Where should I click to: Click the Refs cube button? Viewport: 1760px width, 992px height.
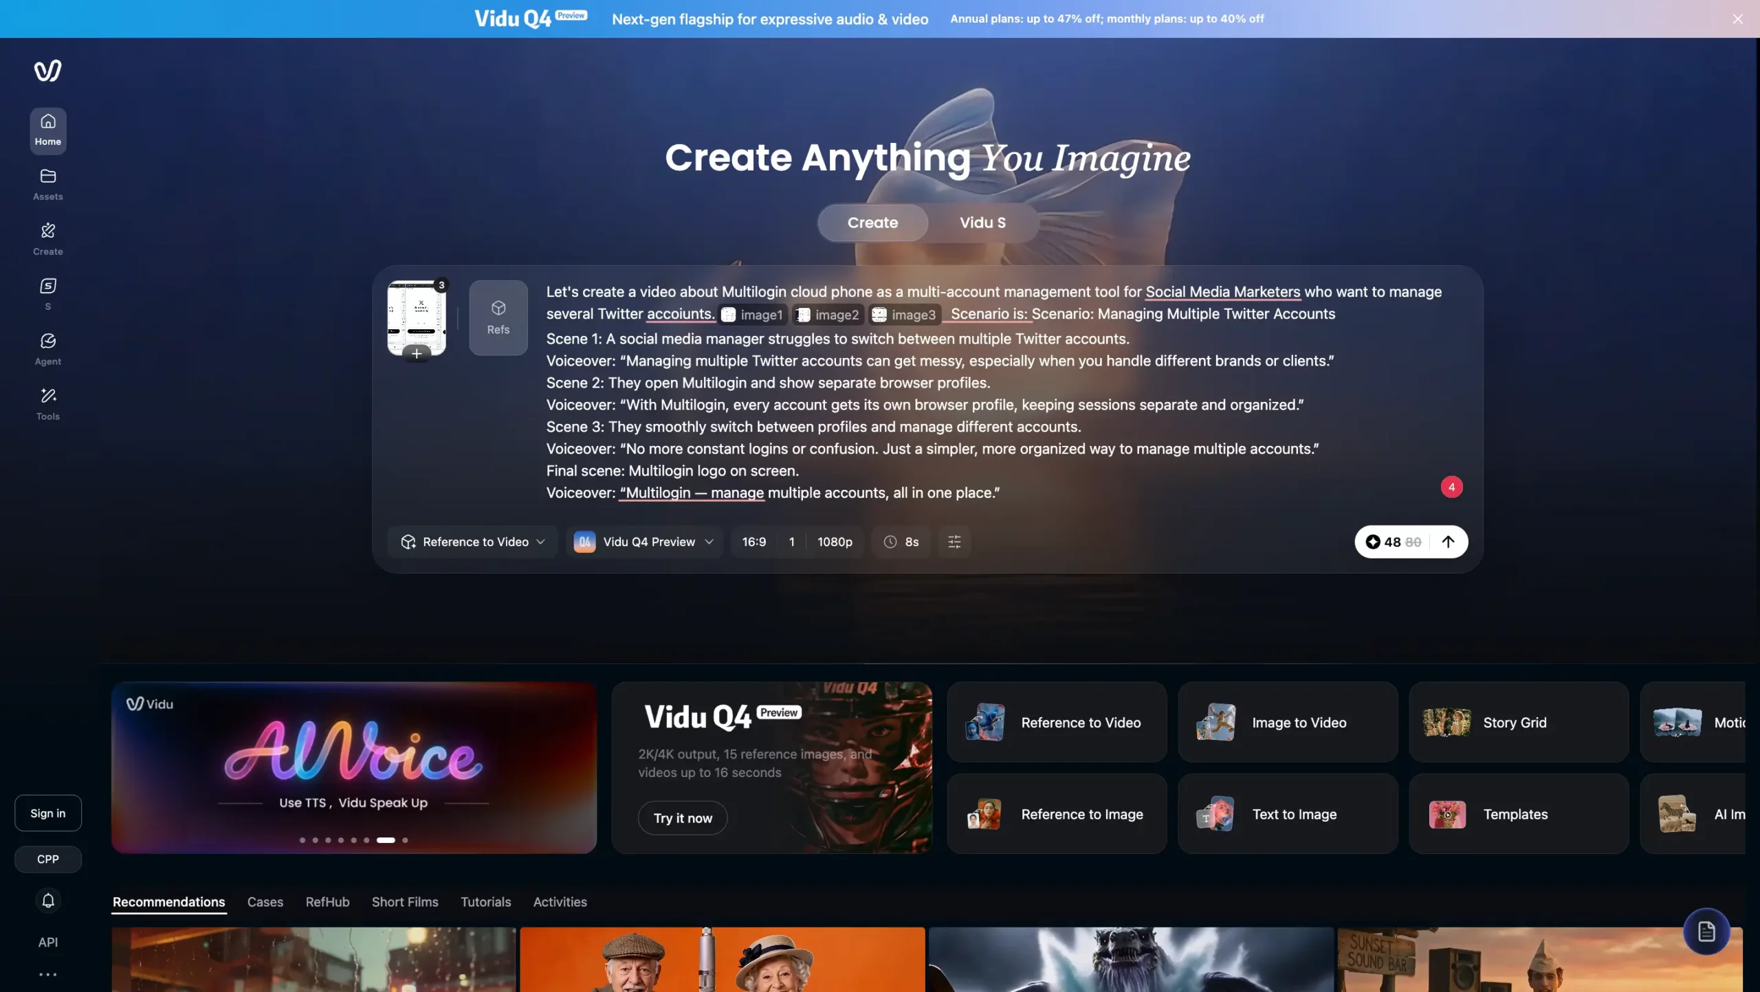tap(498, 317)
